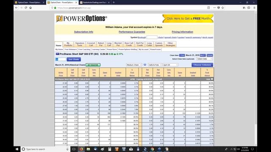Close the RadioActiveTrading.com browser tab
271x152 pixels.
pyautogui.click(x=109, y=3)
